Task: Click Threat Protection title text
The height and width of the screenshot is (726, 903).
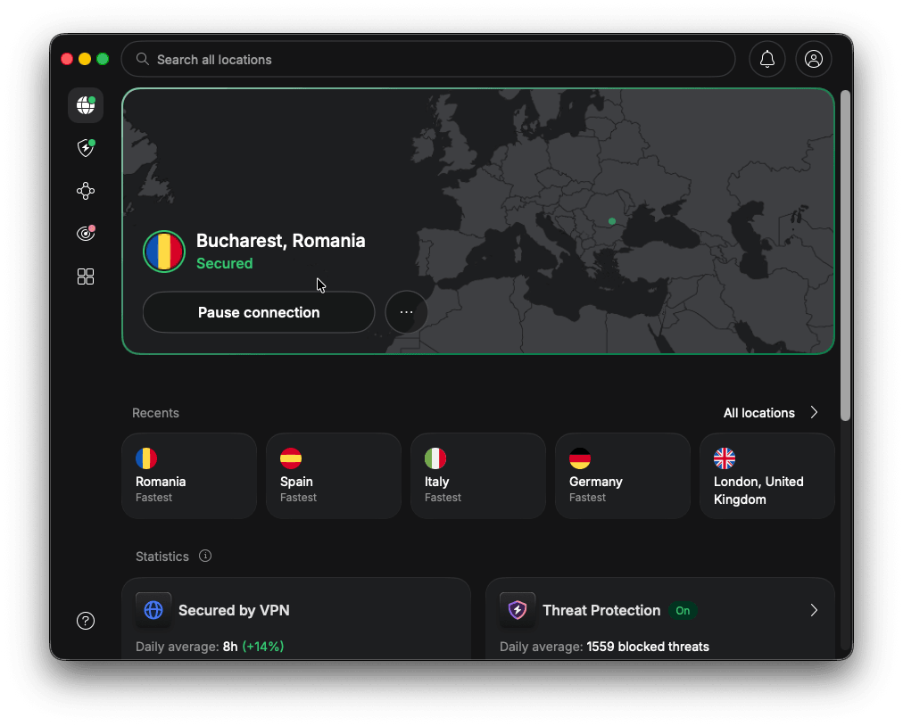Action: (601, 610)
